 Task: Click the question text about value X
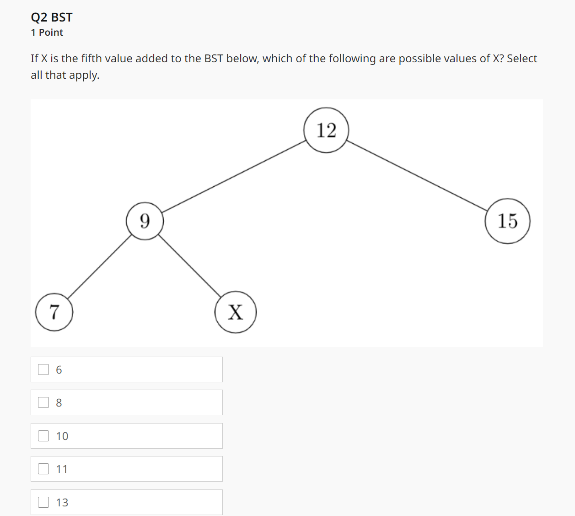[x=284, y=59]
